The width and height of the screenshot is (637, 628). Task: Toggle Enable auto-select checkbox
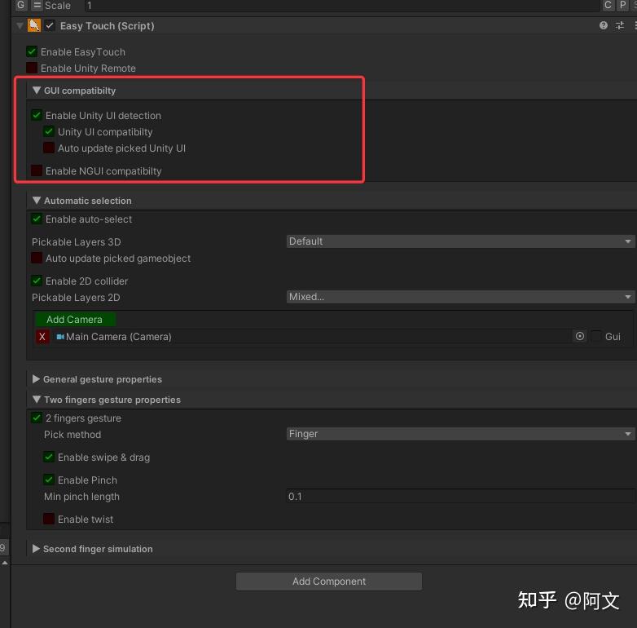click(37, 219)
